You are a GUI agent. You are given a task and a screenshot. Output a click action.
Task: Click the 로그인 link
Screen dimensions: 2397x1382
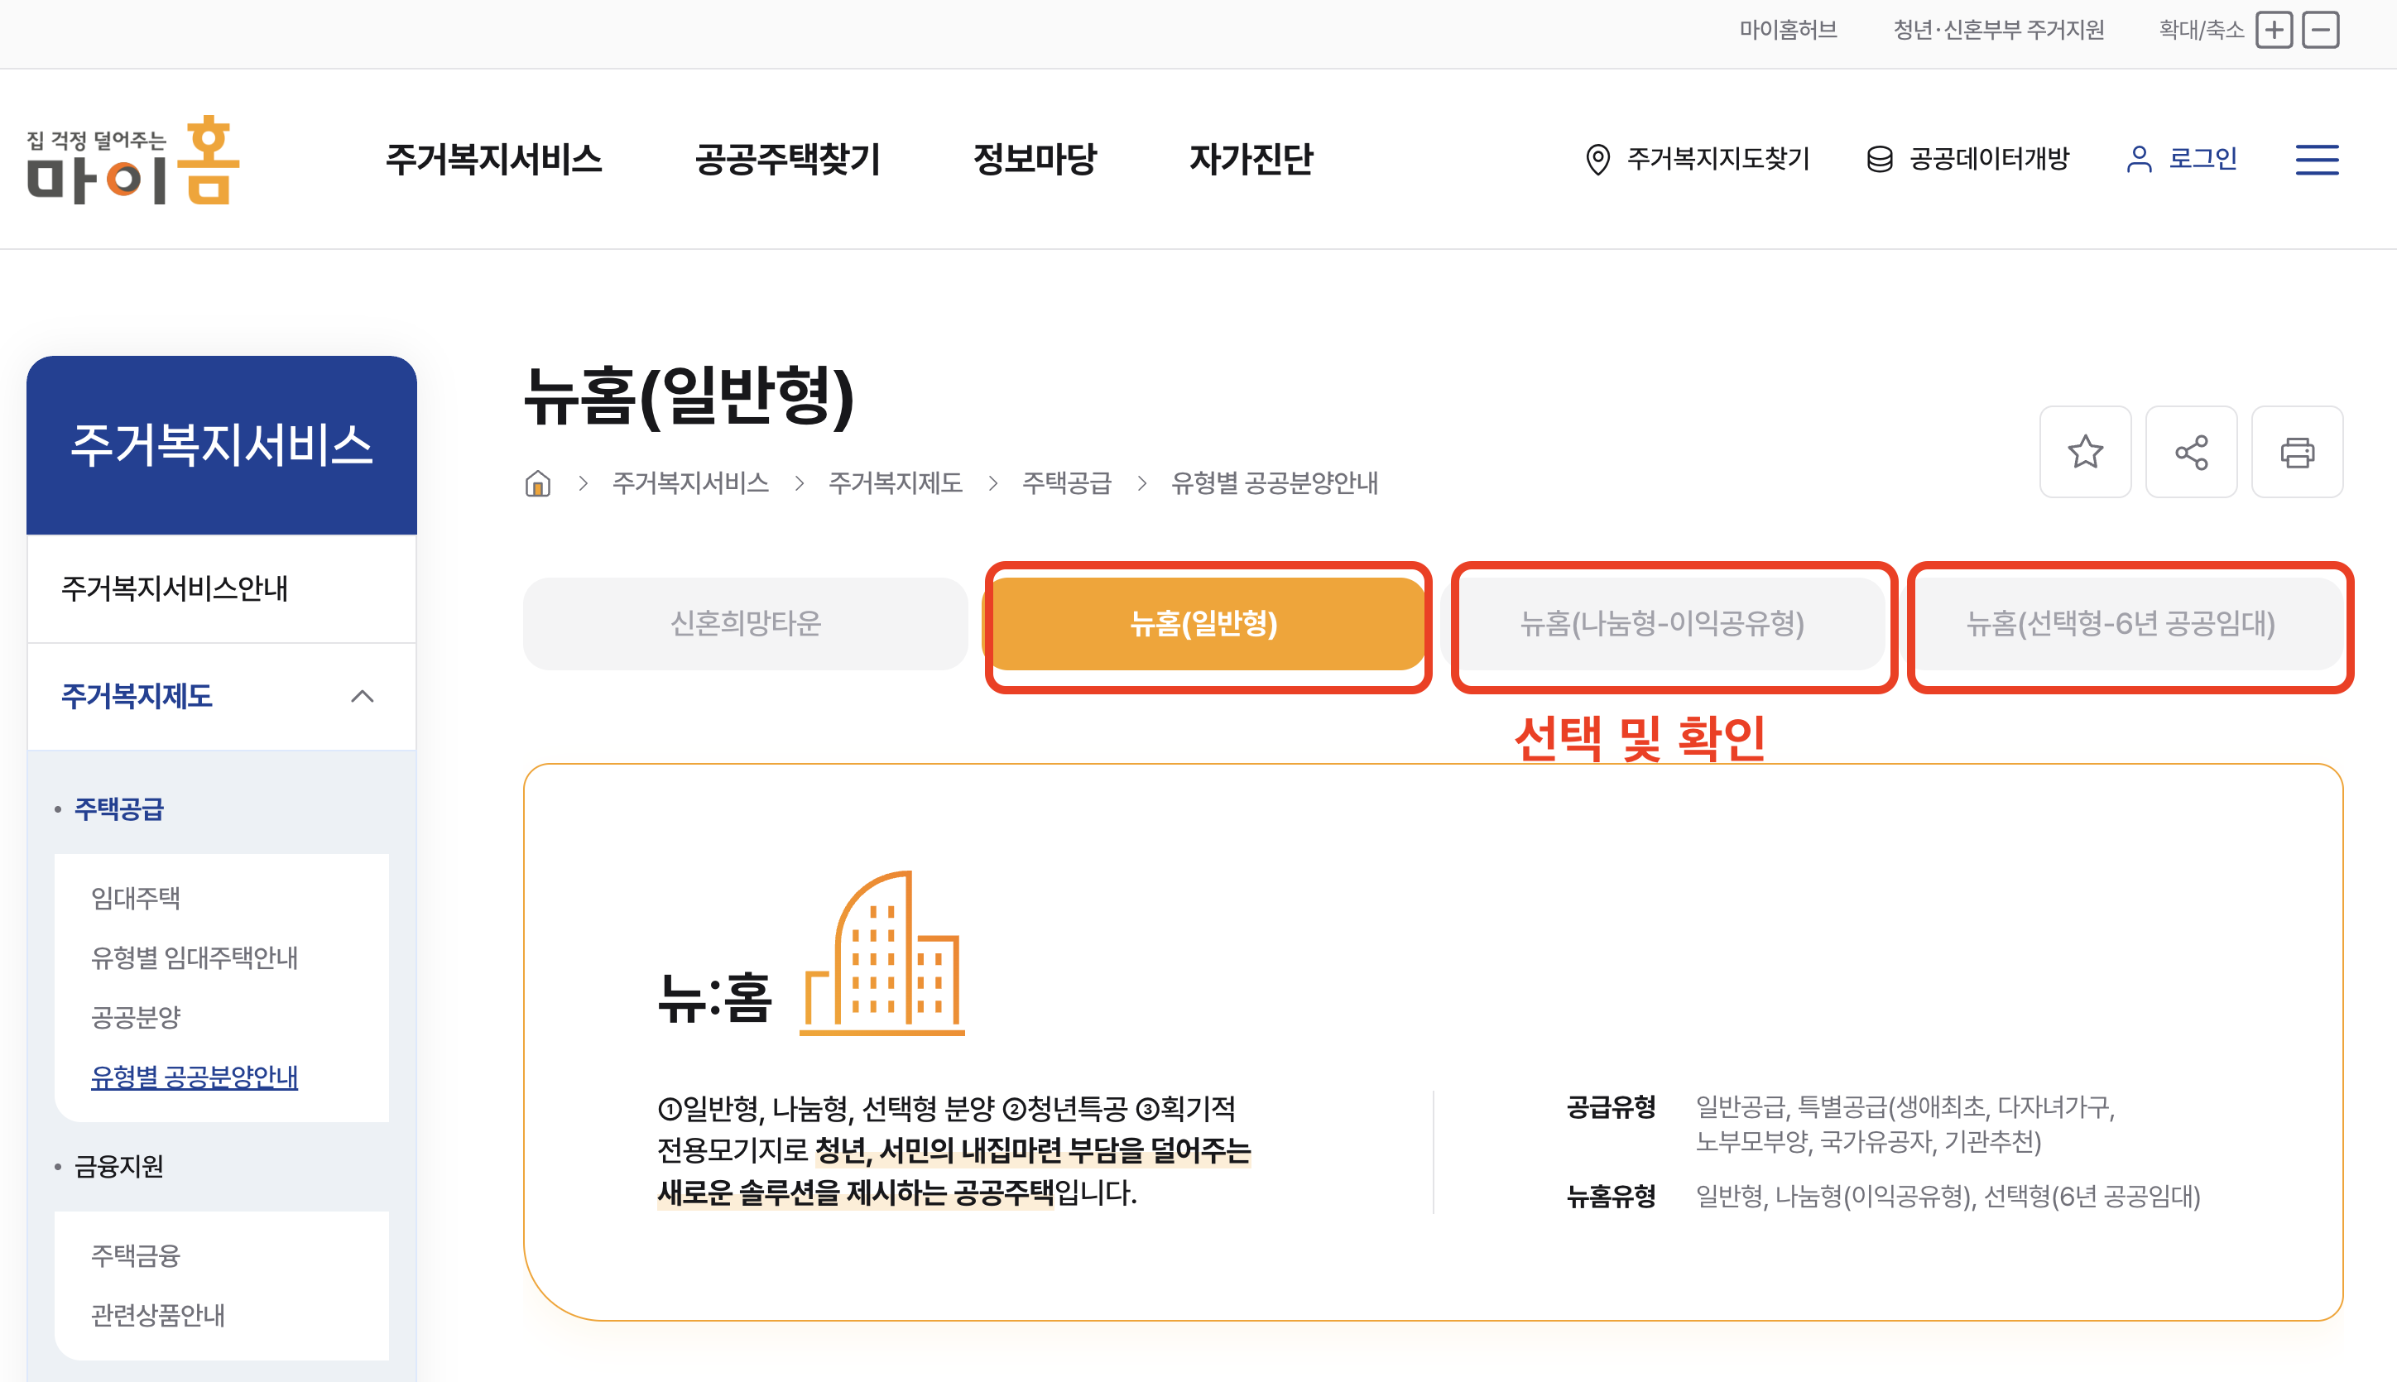pyautogui.click(x=2183, y=159)
